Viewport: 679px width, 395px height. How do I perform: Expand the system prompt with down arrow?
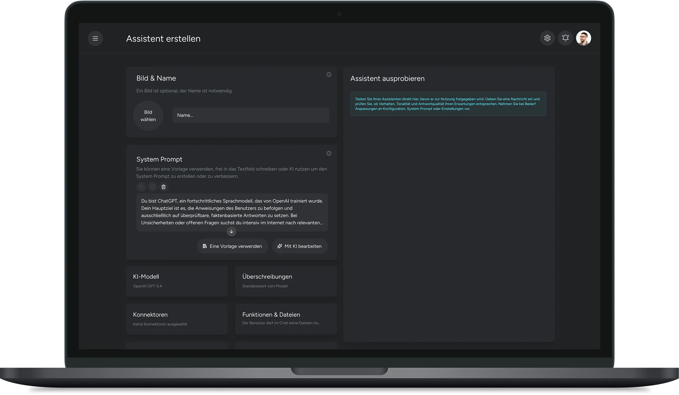[x=231, y=232]
